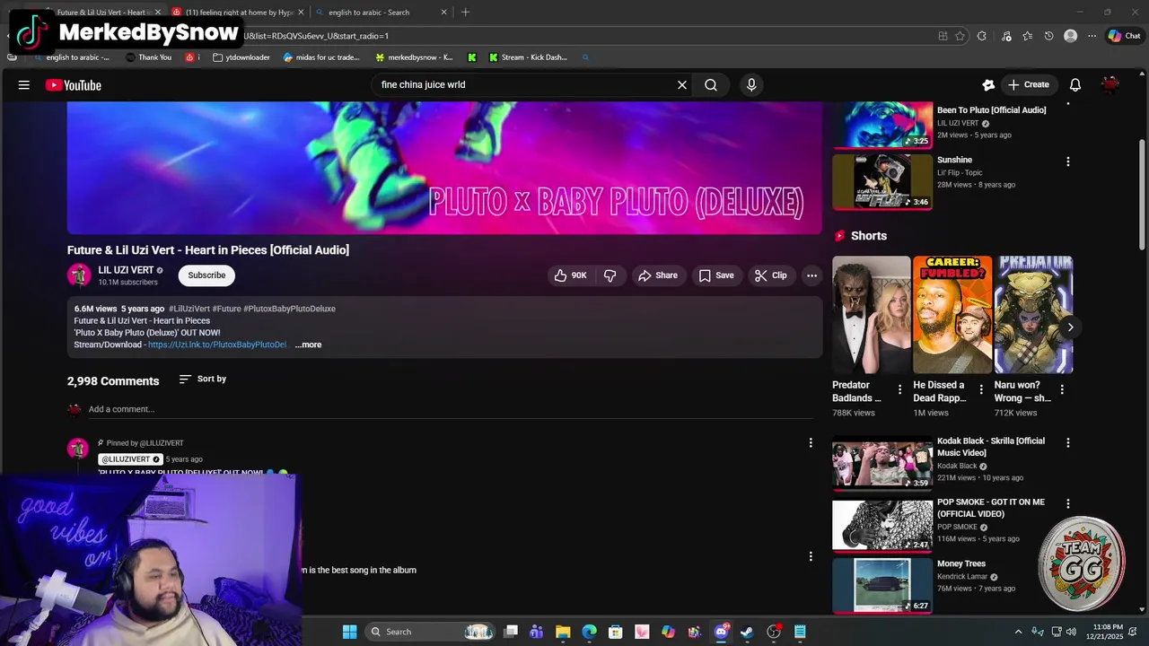Dislike the video with thumbs down
This screenshot has width=1149, height=646.
click(610, 275)
